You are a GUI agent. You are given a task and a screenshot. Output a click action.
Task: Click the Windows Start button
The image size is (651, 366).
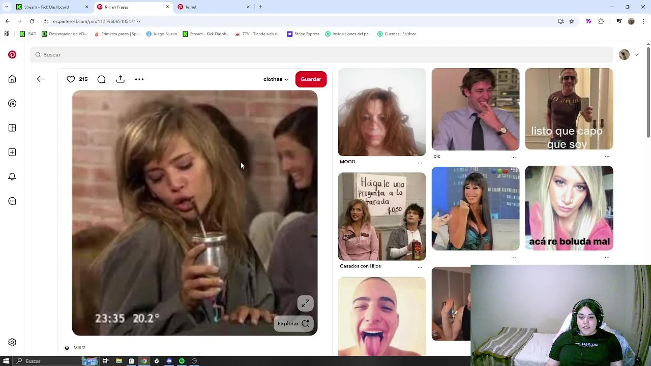point(6,361)
